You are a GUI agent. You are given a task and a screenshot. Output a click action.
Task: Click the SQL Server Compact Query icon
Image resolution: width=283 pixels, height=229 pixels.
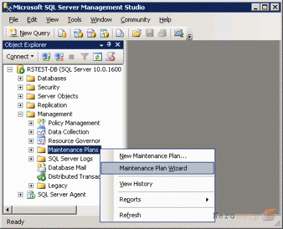coord(120,33)
